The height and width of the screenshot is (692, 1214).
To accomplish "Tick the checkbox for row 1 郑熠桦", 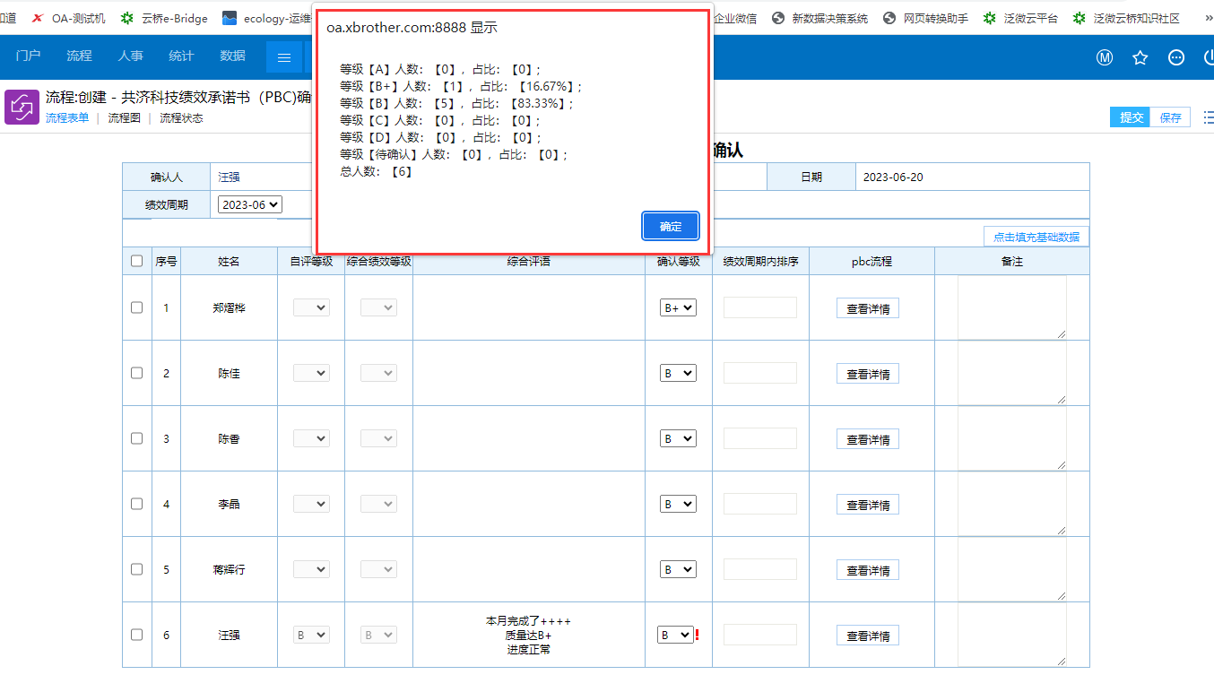I will (x=137, y=307).
